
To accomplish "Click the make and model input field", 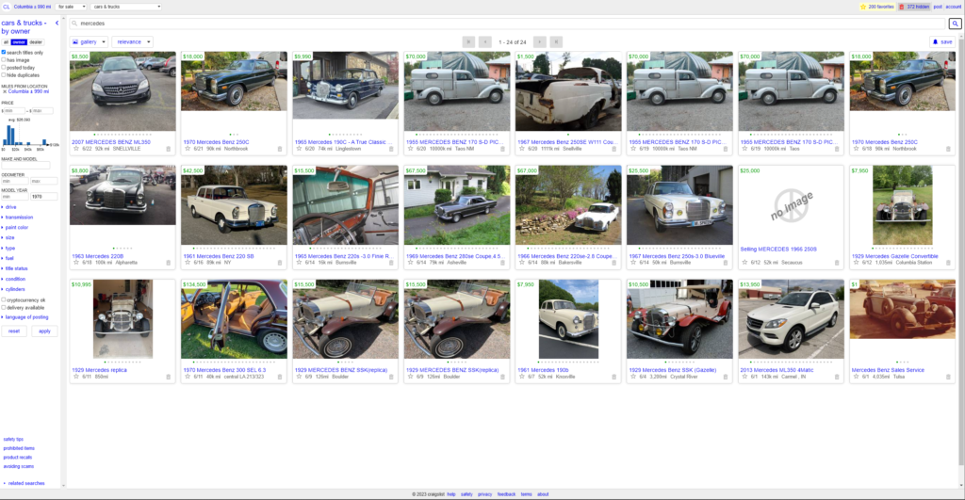I will click(x=25, y=166).
